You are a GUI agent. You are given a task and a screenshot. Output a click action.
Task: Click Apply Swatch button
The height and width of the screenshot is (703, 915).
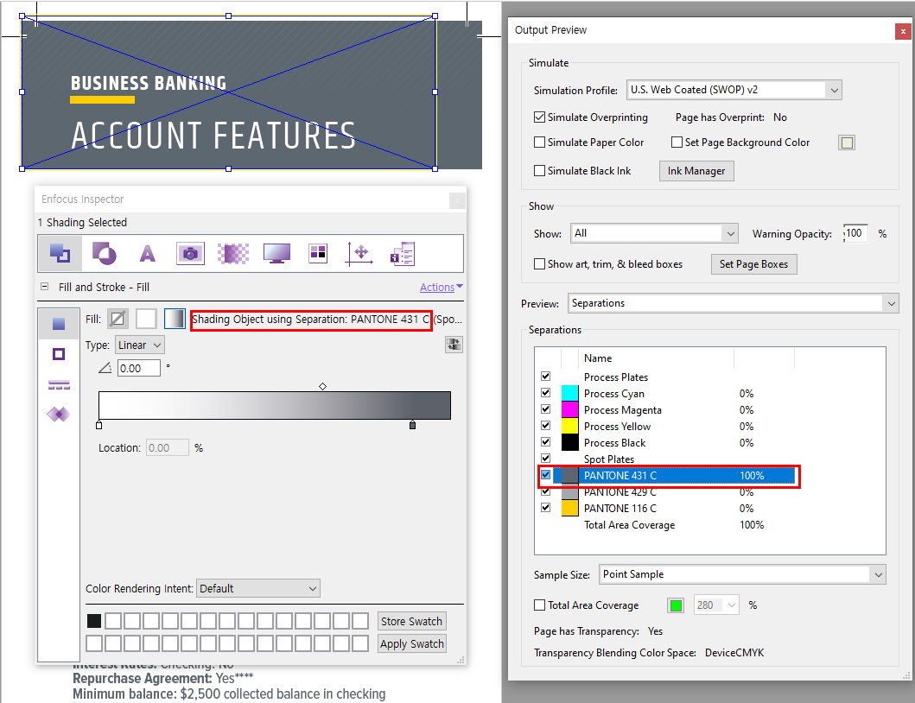pyautogui.click(x=411, y=643)
